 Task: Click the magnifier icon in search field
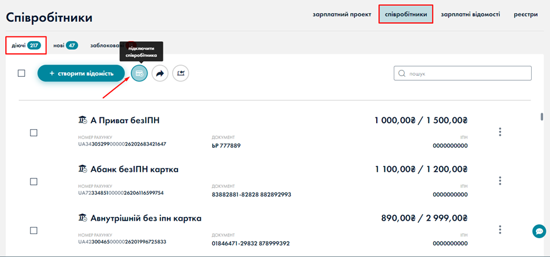[402, 73]
